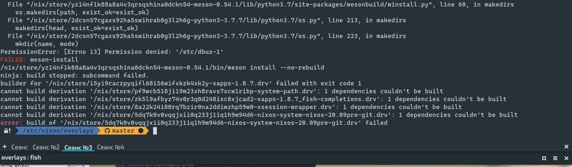
Task: Select the Сеанс №3 tab
Action: pyautogui.click(x=79, y=148)
